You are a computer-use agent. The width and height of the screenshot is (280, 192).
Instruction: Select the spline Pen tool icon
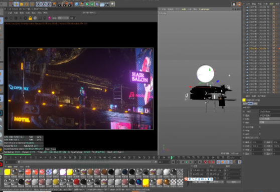82,4
